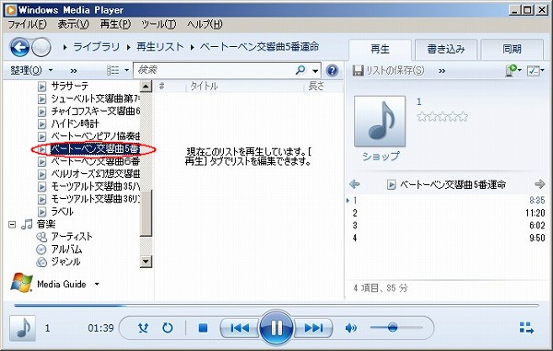This screenshot has height=351, width=553.
Task: Click the blue help question mark icon
Action: (332, 71)
